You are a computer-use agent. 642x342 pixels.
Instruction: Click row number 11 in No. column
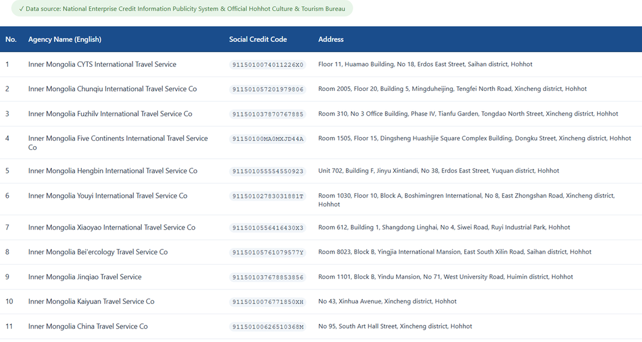(9, 326)
